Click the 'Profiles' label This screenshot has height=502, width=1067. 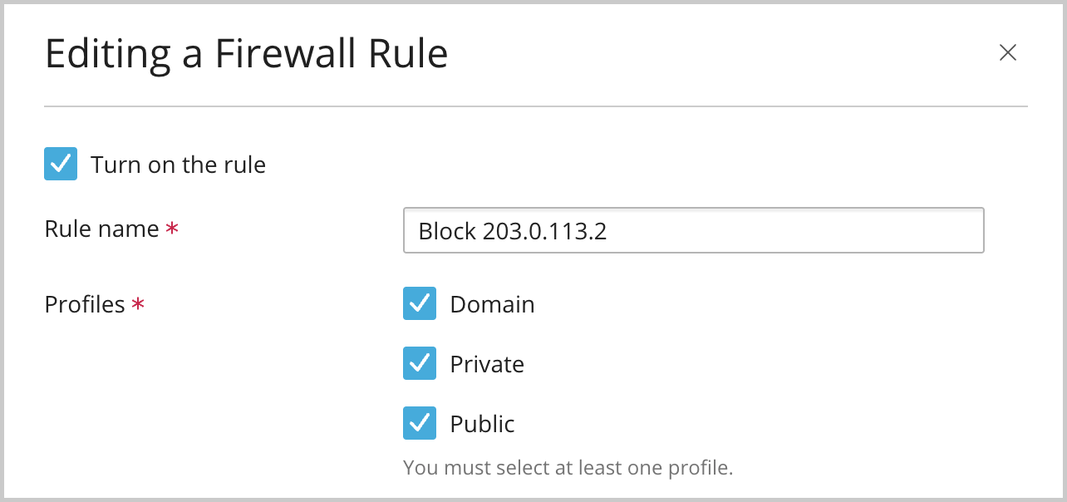[83, 304]
